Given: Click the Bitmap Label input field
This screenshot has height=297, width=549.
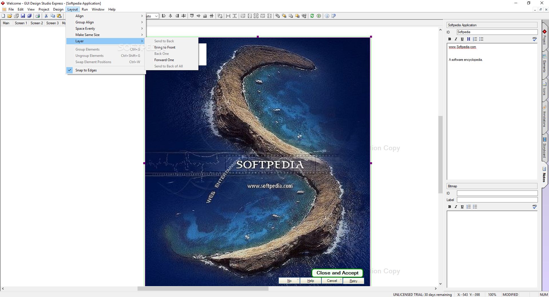Looking at the screenshot, I should (x=497, y=200).
